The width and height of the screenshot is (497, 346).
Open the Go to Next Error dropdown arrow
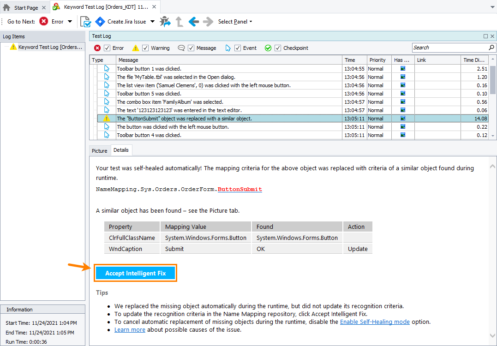pyautogui.click(x=70, y=22)
